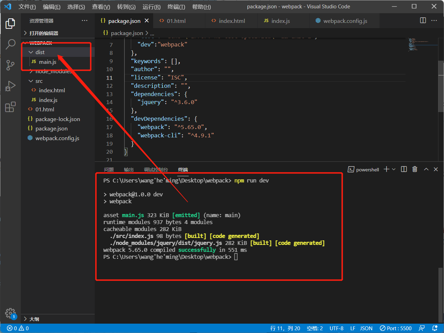Click the "jquery" dependency key in editor

click(151, 102)
